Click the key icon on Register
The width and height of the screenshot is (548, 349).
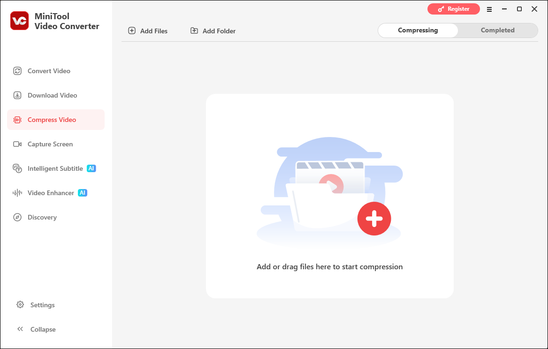(x=441, y=9)
